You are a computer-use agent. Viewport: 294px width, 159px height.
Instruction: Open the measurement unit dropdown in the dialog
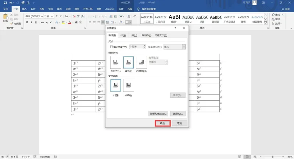184,47
